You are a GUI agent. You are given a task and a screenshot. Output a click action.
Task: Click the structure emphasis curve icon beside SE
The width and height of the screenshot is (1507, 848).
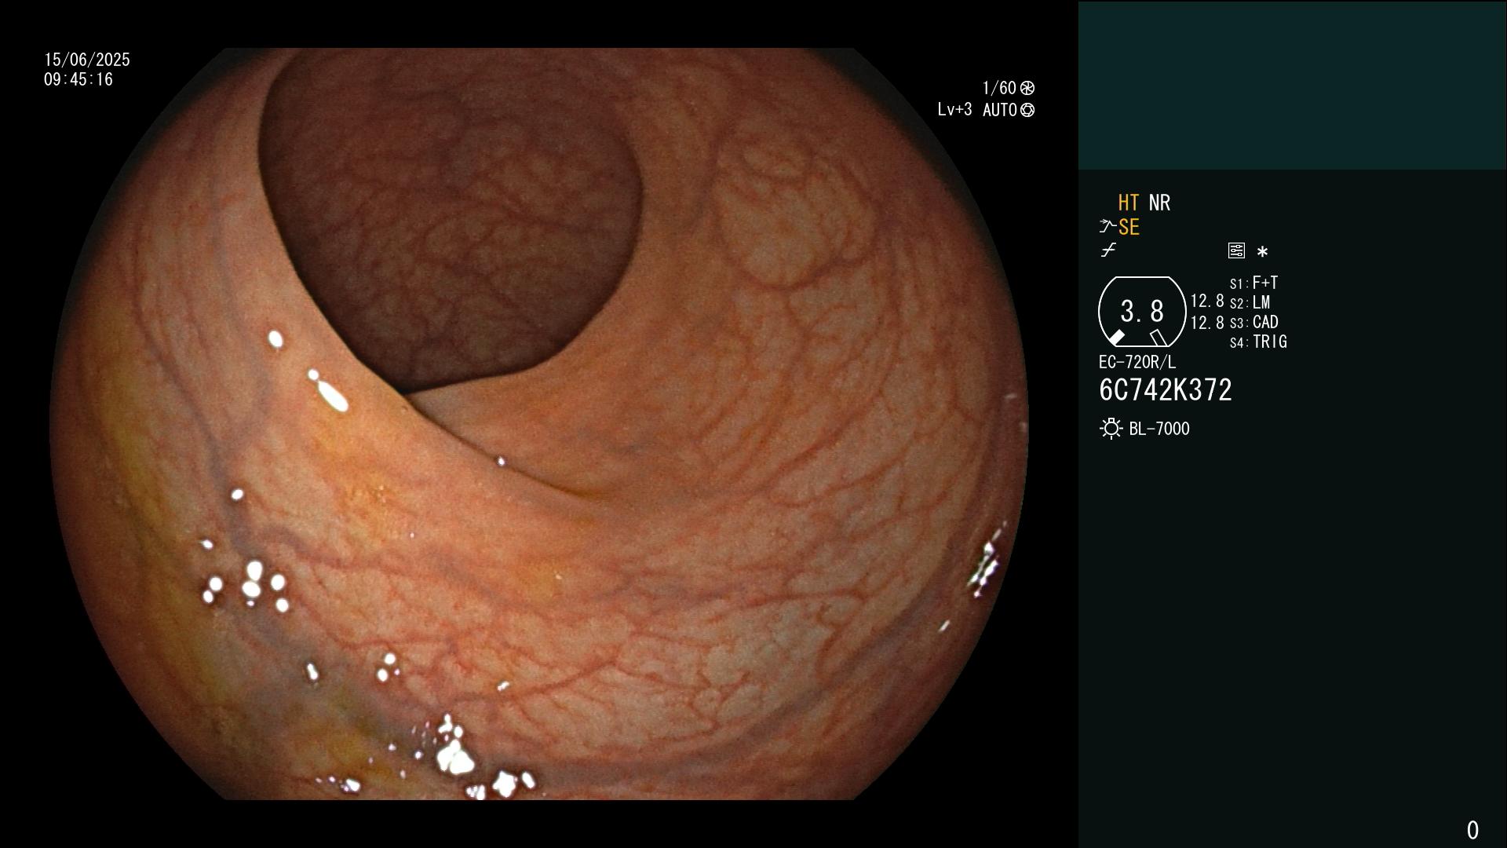coord(1107,227)
